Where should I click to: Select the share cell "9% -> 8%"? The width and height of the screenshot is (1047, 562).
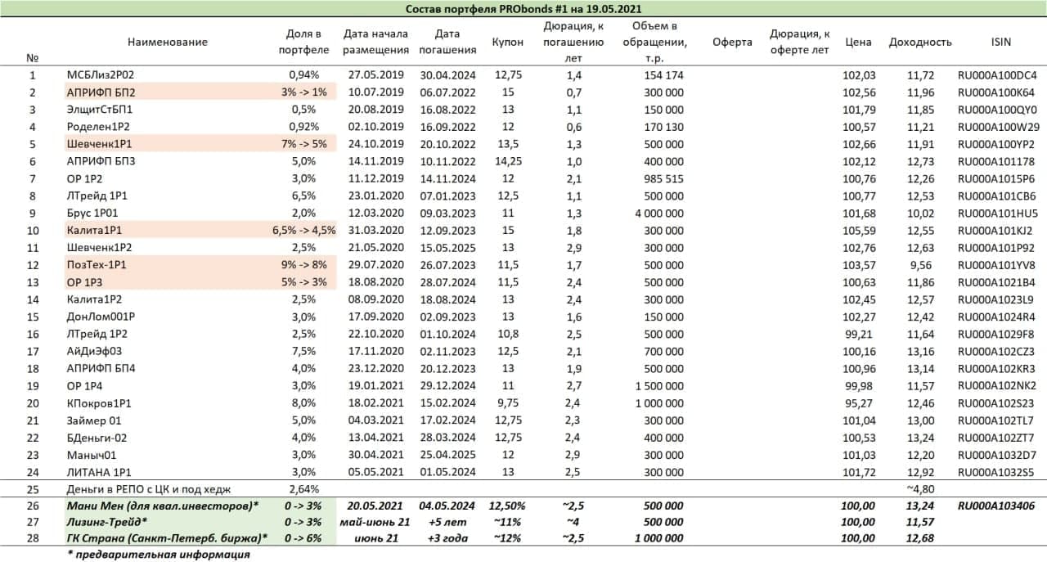[x=304, y=265]
